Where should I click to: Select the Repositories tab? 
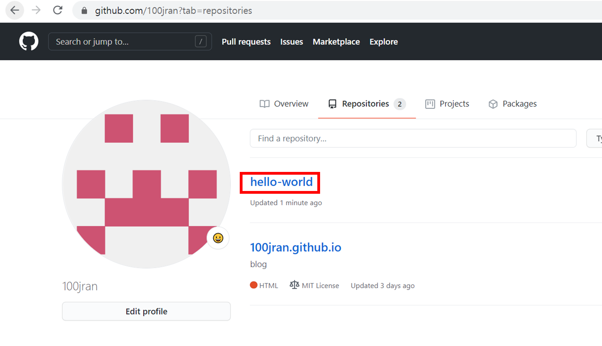coord(367,104)
